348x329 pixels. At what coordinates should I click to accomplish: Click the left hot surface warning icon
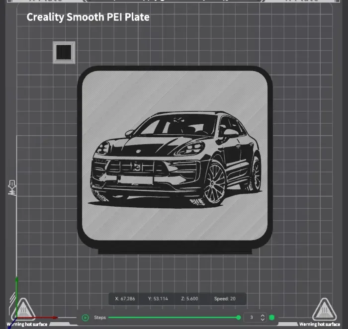click(23, 310)
